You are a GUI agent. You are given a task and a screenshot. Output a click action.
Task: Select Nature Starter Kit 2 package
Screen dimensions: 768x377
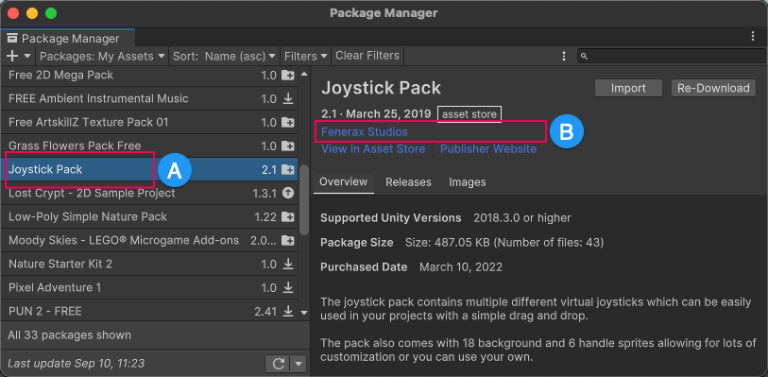point(149,264)
